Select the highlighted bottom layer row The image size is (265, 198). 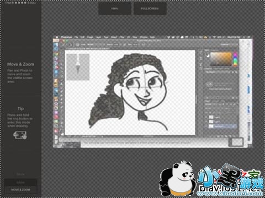(221, 126)
